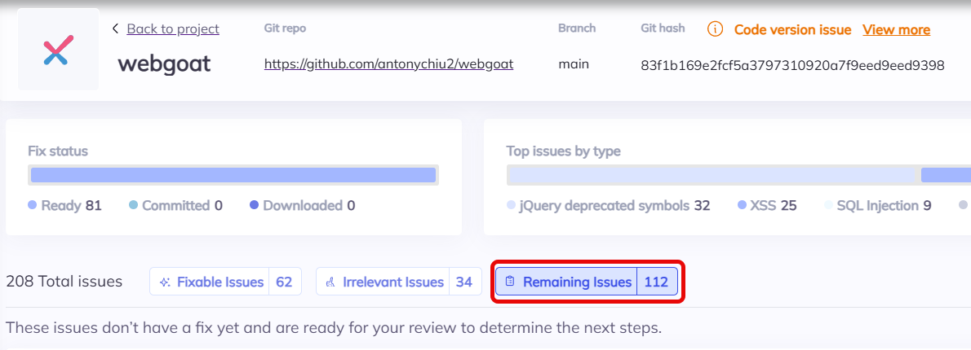Click the Remaining Issues clipboard icon
Image resolution: width=971 pixels, height=350 pixels.
510,282
